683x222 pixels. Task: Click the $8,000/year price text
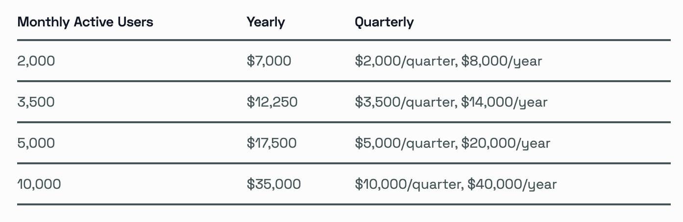click(502, 62)
